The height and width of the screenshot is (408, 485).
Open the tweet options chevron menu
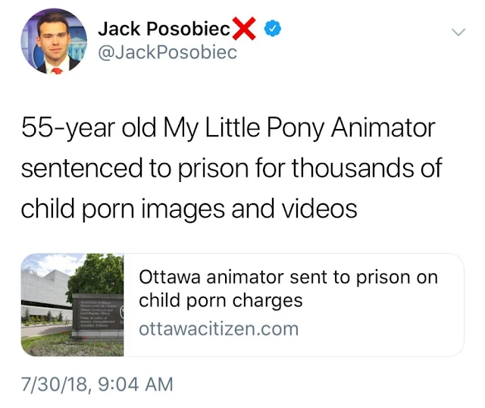pyautogui.click(x=458, y=32)
